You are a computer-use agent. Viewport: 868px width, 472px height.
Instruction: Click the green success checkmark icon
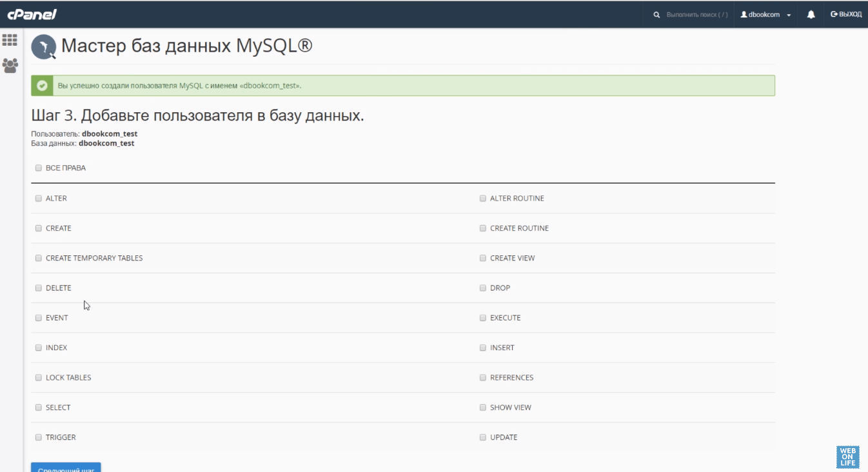click(43, 85)
